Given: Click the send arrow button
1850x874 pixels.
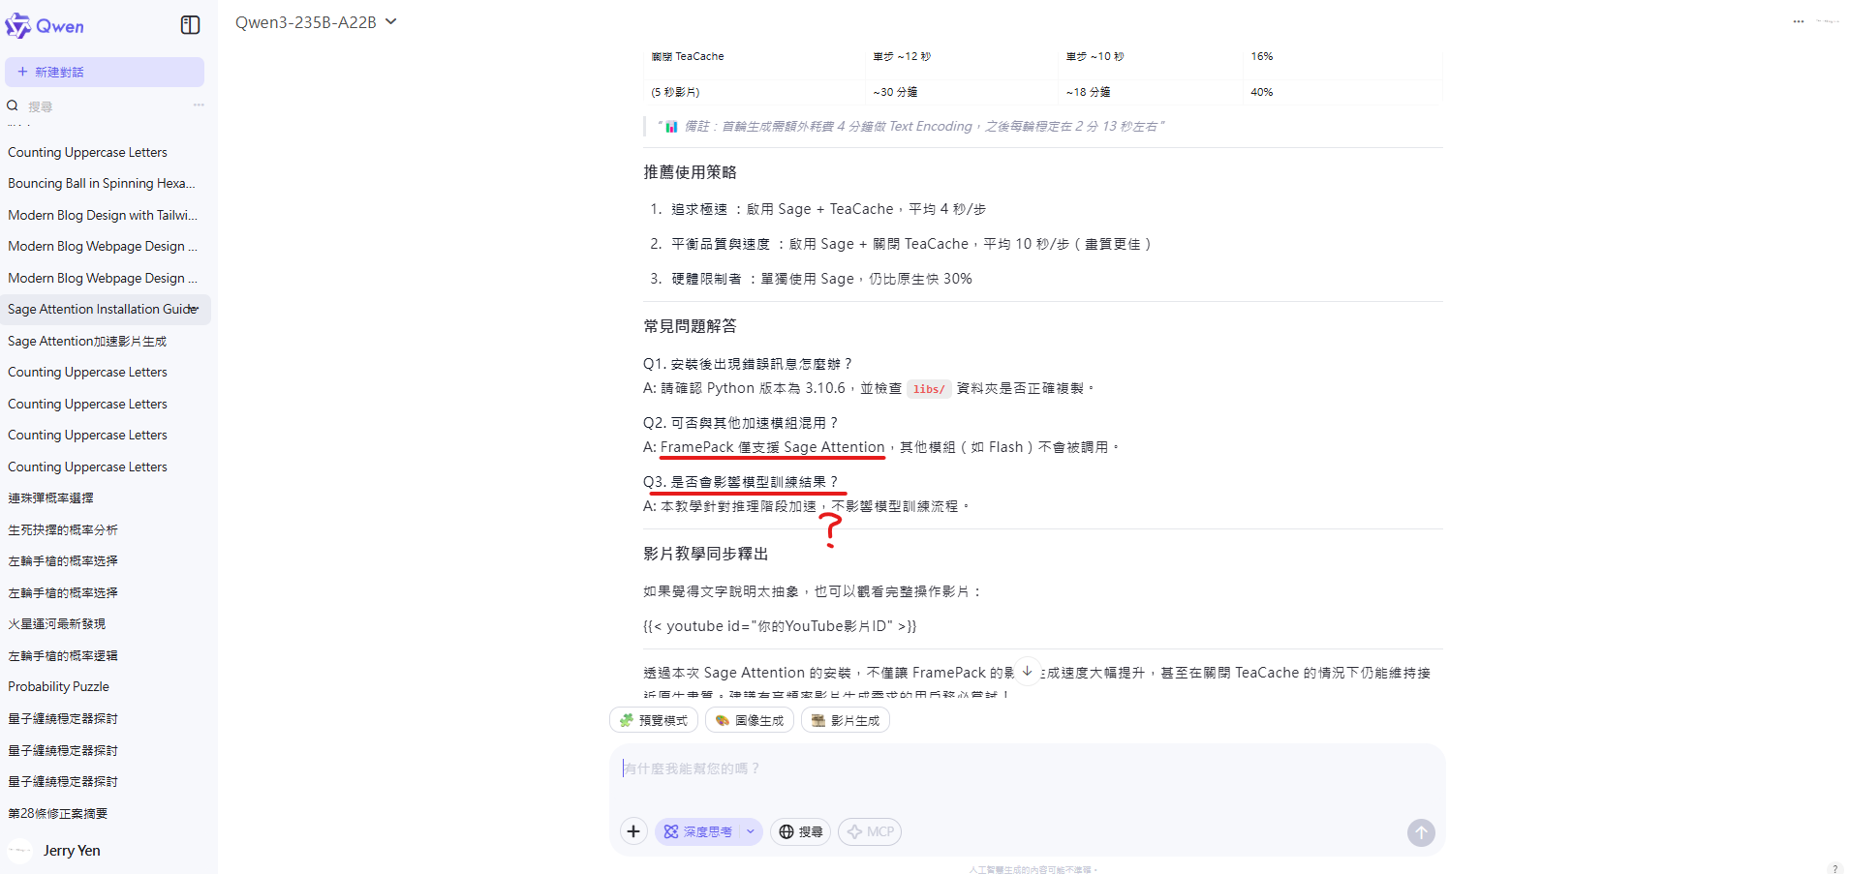Looking at the screenshot, I should pos(1421,832).
